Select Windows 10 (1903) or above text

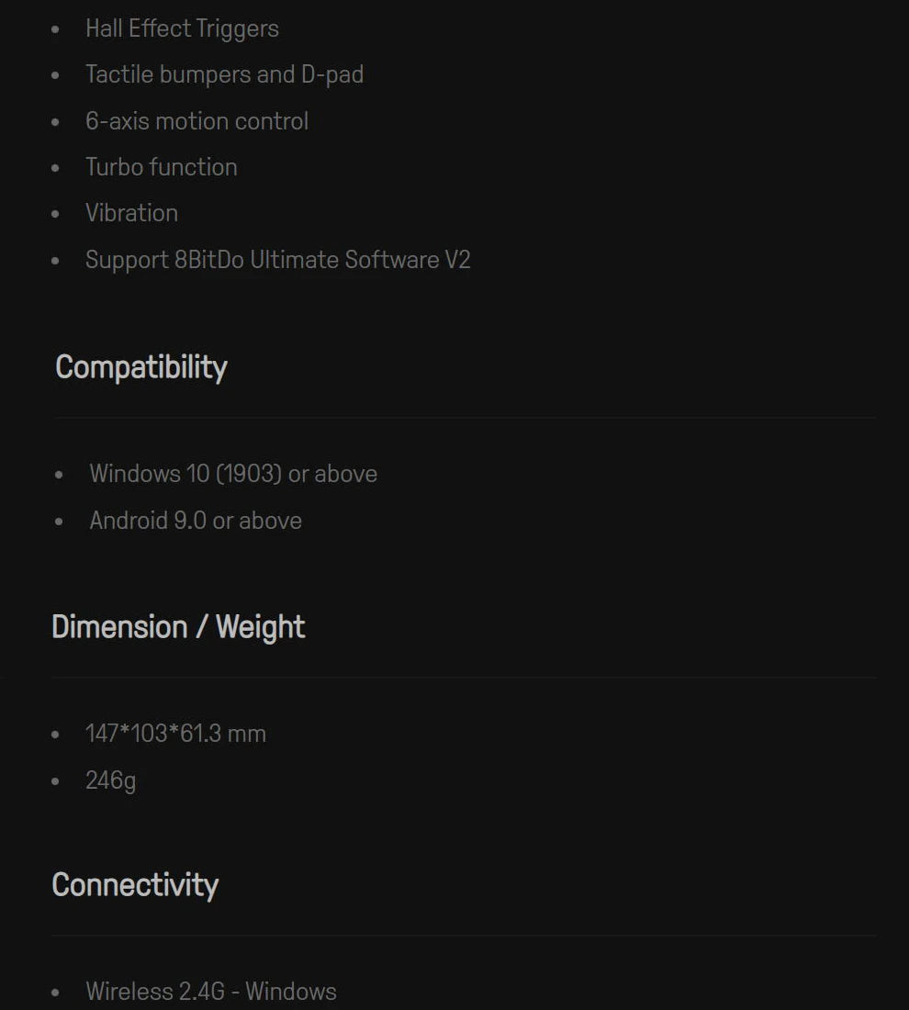tap(233, 474)
